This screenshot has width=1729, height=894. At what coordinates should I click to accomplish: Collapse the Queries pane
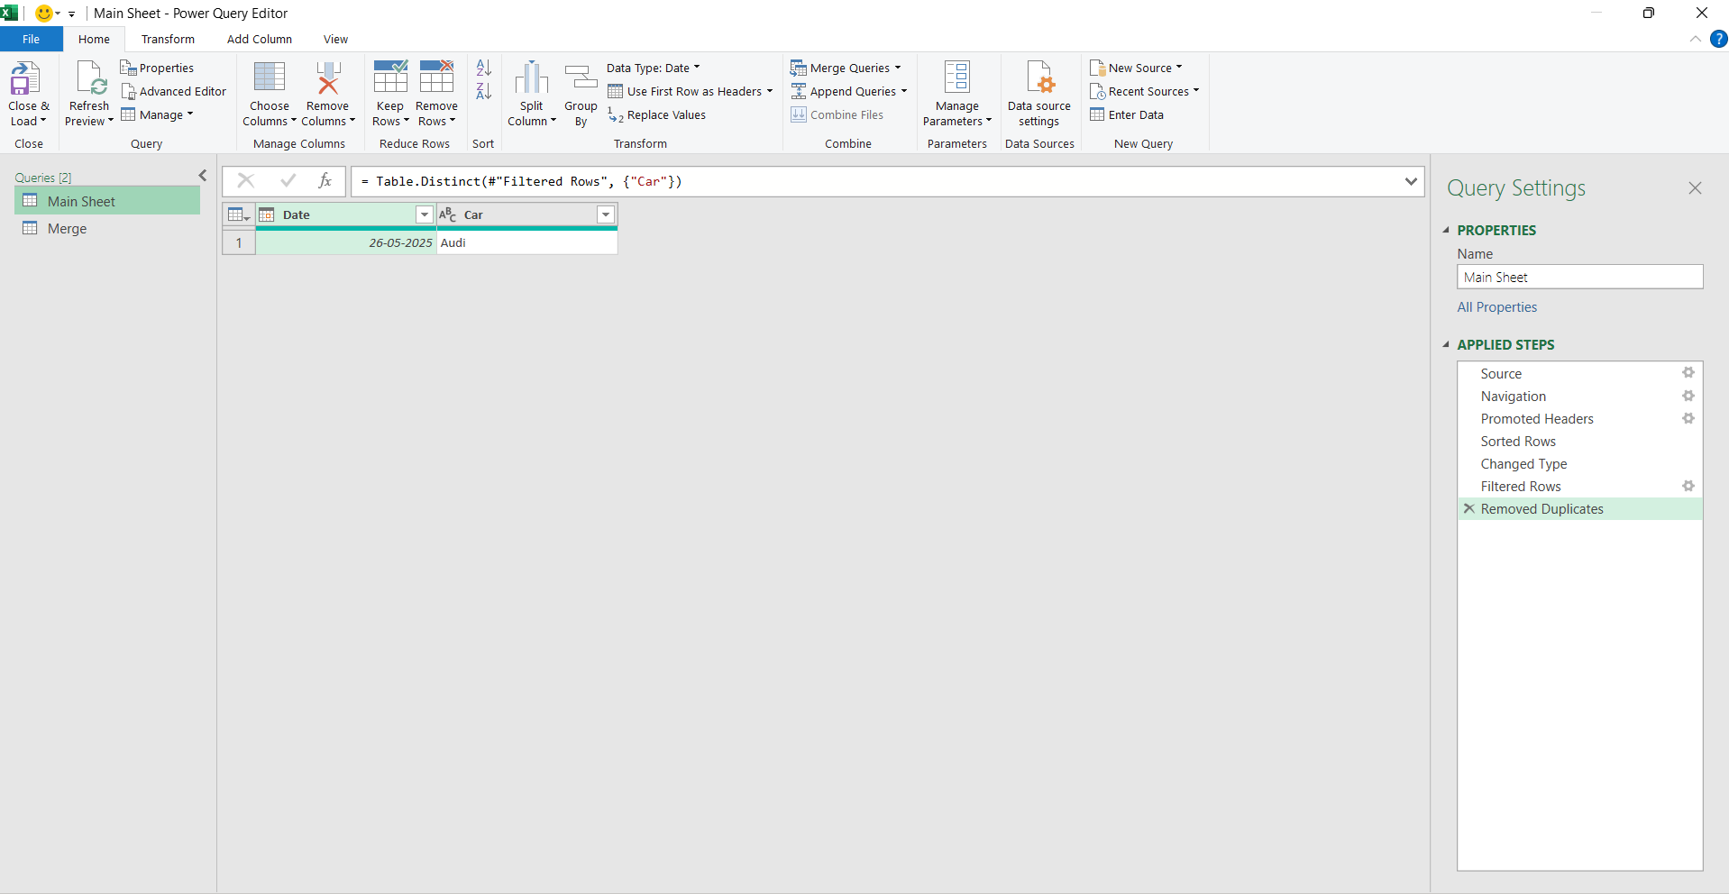point(203,176)
